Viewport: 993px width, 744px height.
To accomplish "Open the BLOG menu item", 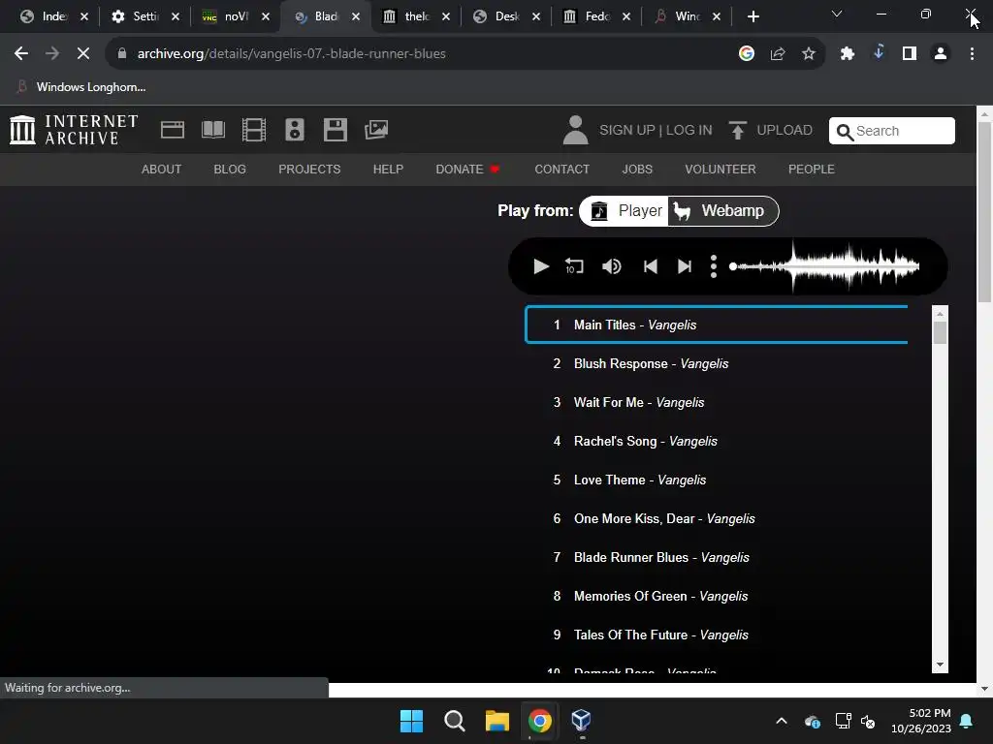I will point(230,170).
